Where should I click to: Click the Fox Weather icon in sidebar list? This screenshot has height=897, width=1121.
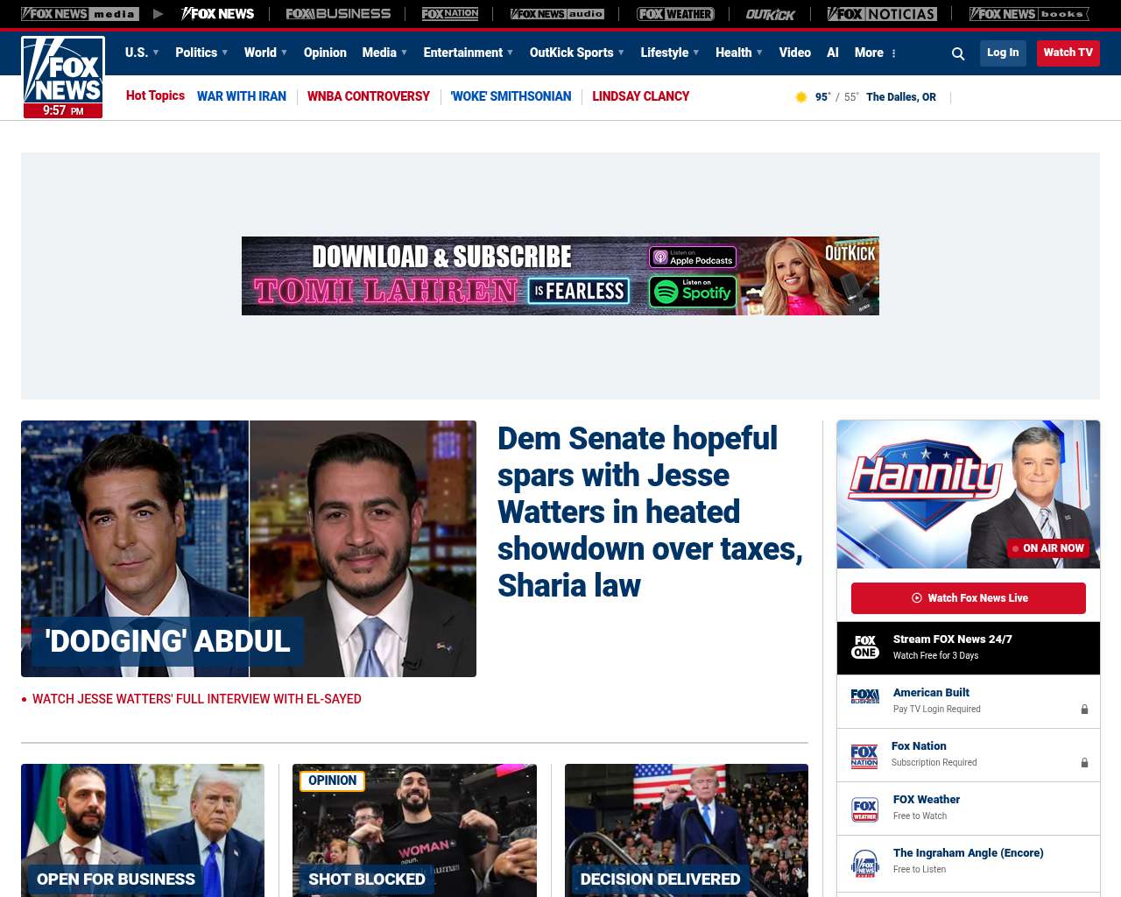click(x=865, y=809)
